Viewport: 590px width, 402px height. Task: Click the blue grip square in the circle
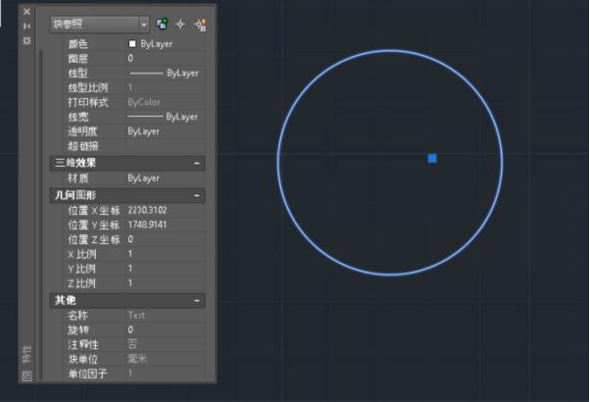[x=432, y=159]
